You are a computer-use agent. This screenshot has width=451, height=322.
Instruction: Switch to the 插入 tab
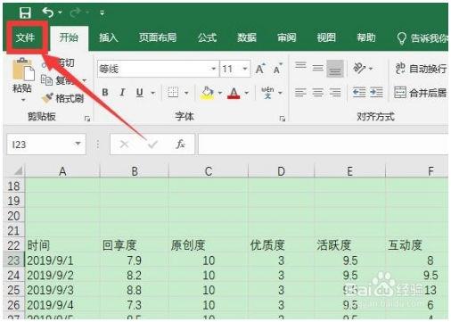pyautogui.click(x=108, y=37)
